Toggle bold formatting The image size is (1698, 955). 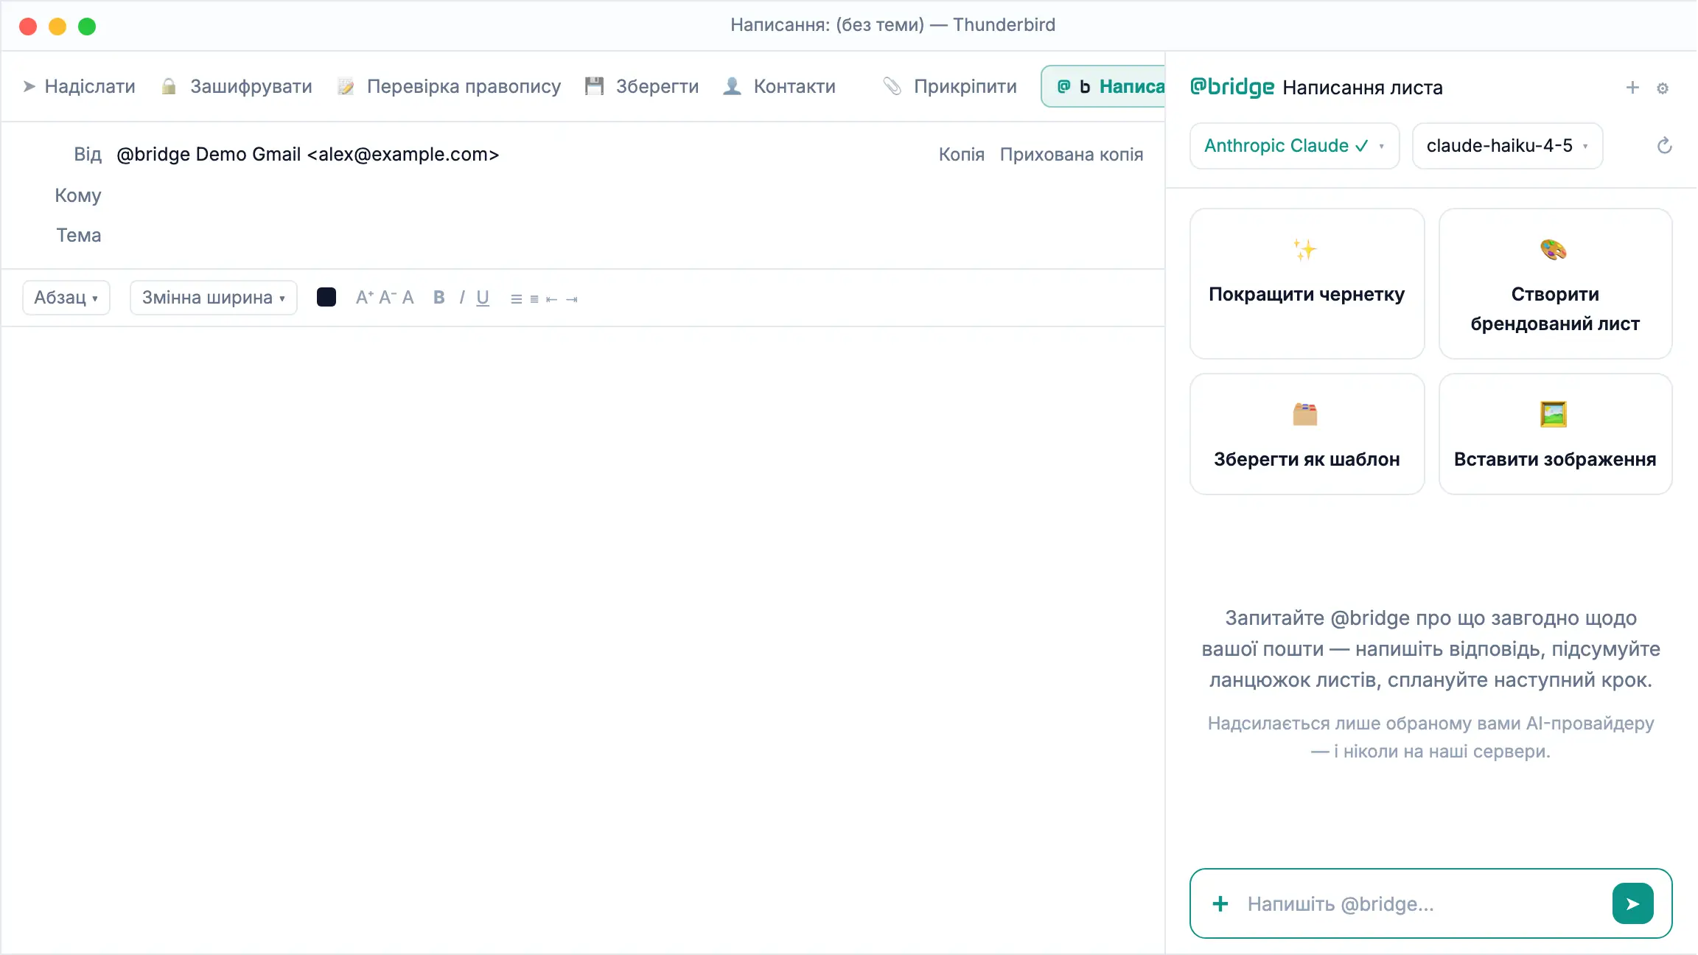click(439, 298)
